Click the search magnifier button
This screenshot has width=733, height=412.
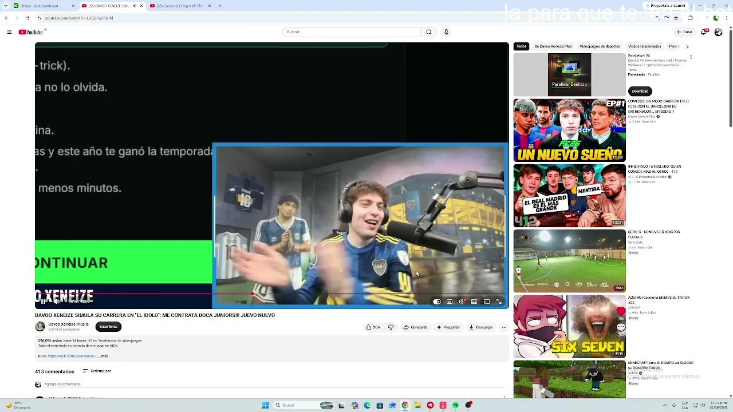pyautogui.click(x=429, y=32)
